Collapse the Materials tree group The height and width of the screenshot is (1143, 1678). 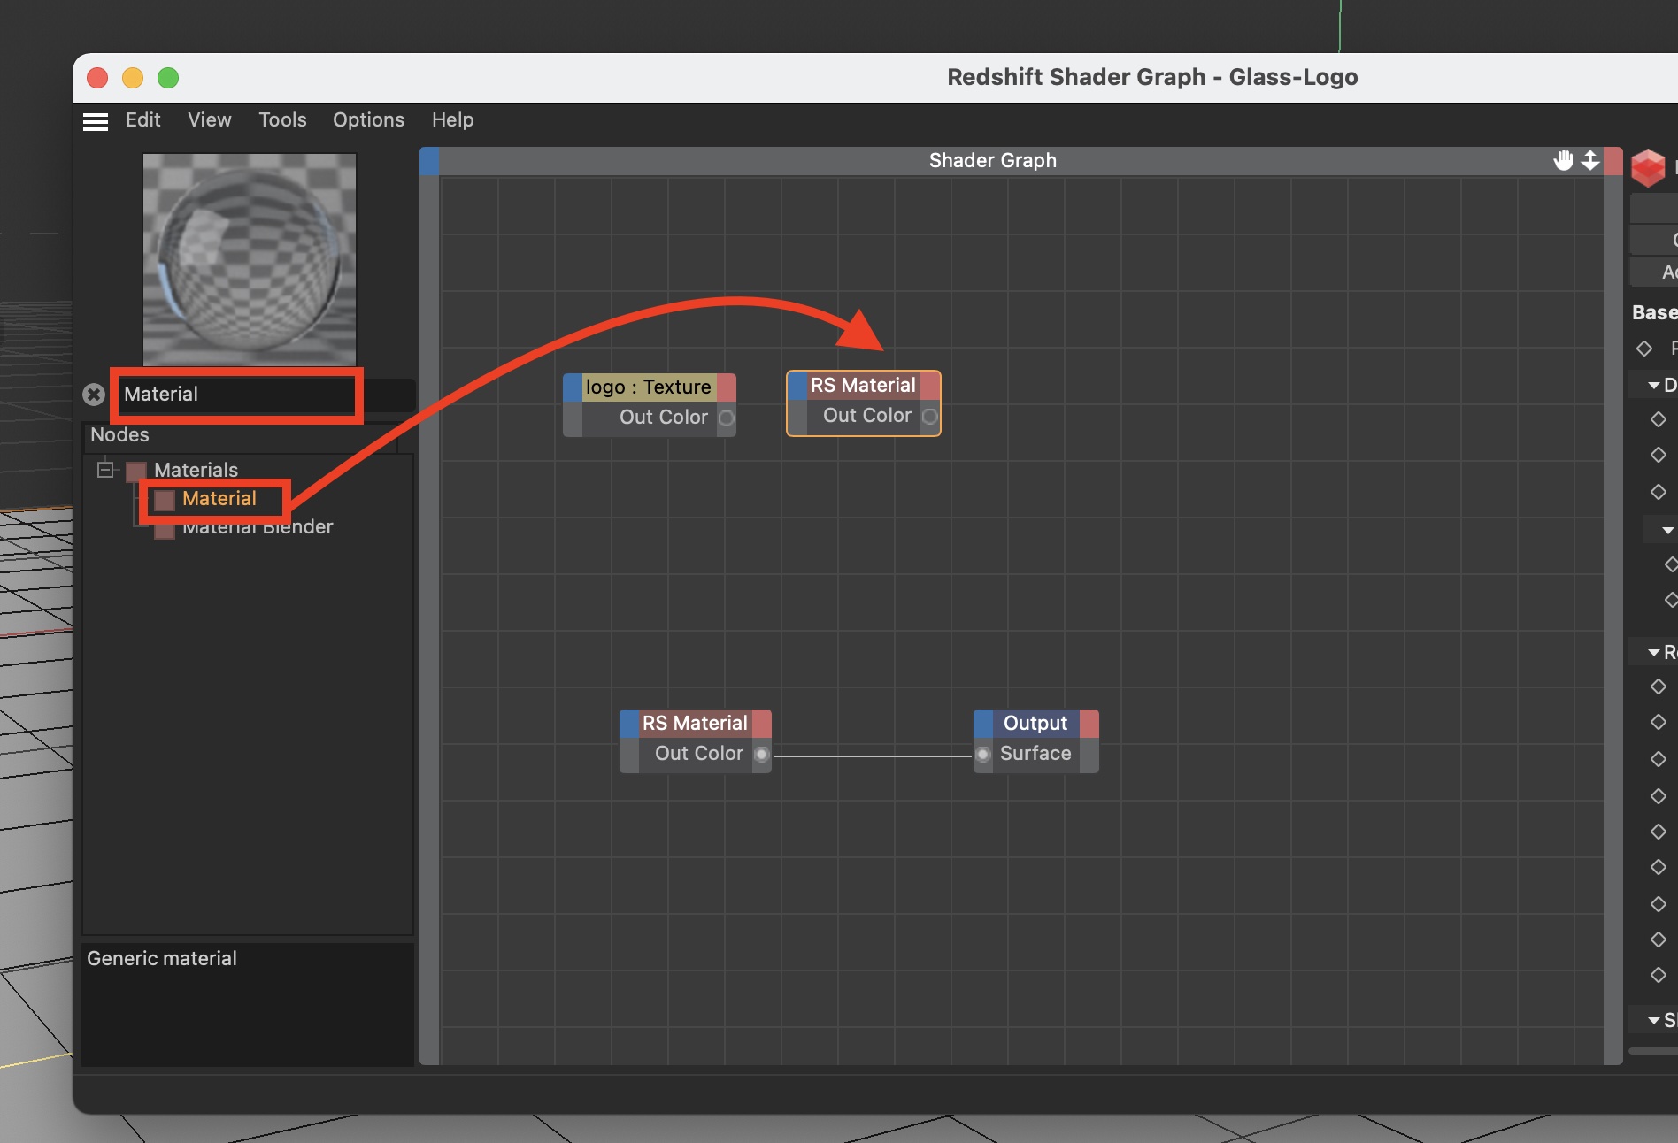(x=105, y=469)
